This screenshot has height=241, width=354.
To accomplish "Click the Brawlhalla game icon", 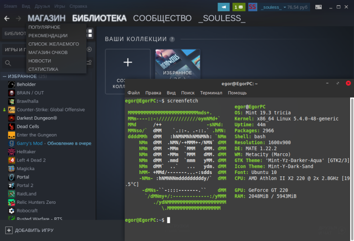I will tap(12, 101).
